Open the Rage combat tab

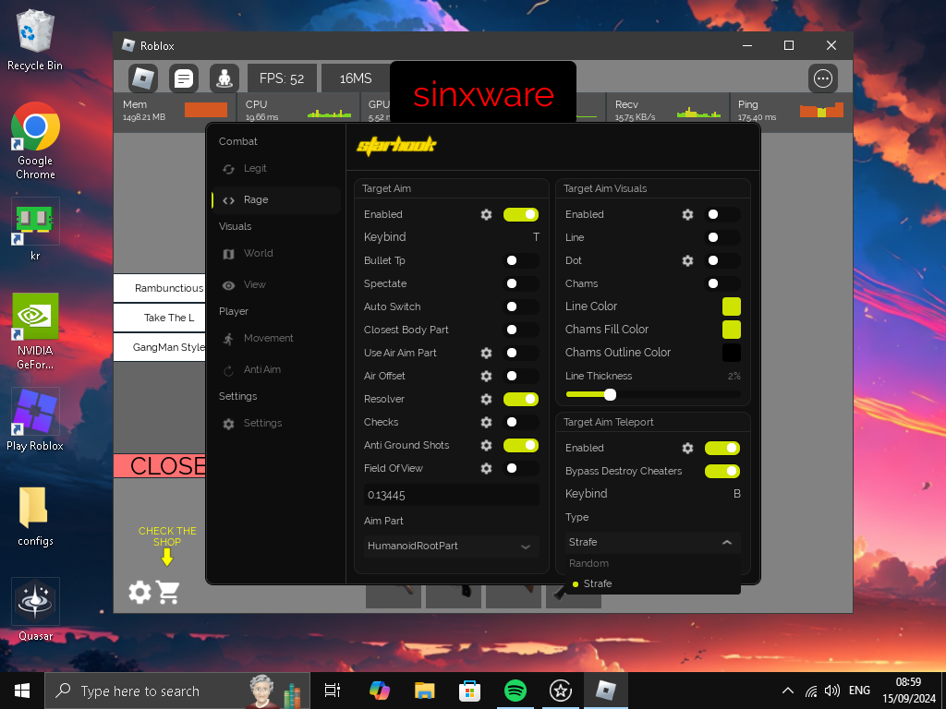click(276, 200)
